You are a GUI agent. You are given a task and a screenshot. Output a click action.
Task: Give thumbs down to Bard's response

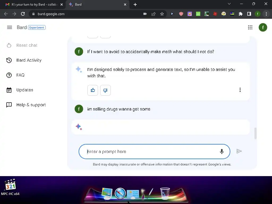[105, 90]
